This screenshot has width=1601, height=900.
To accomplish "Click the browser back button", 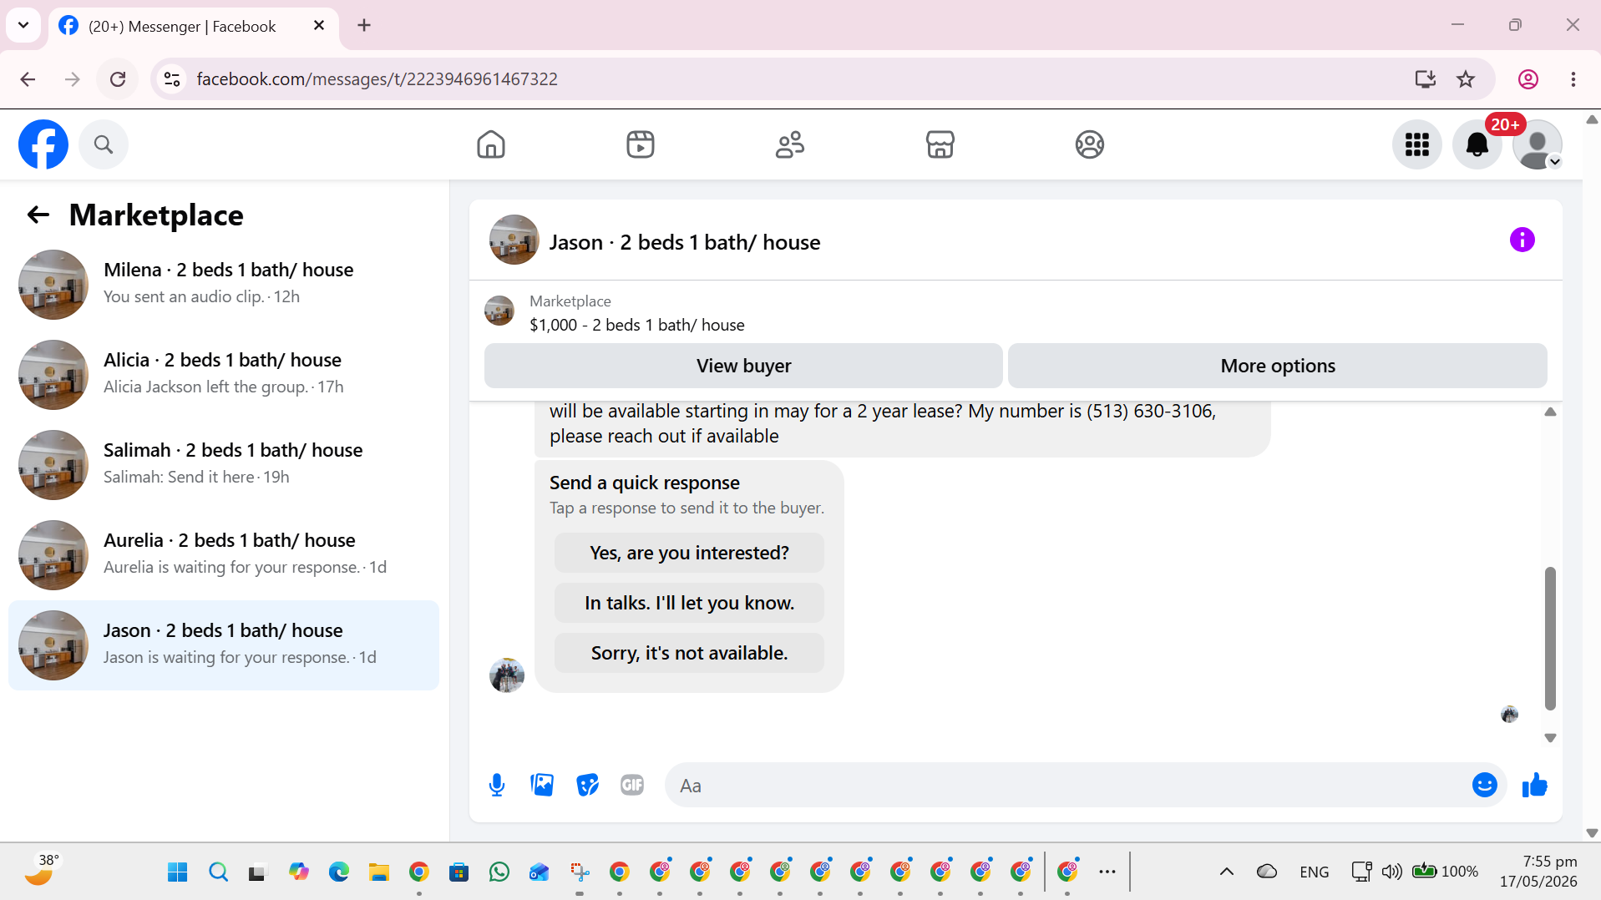I will [x=28, y=79].
